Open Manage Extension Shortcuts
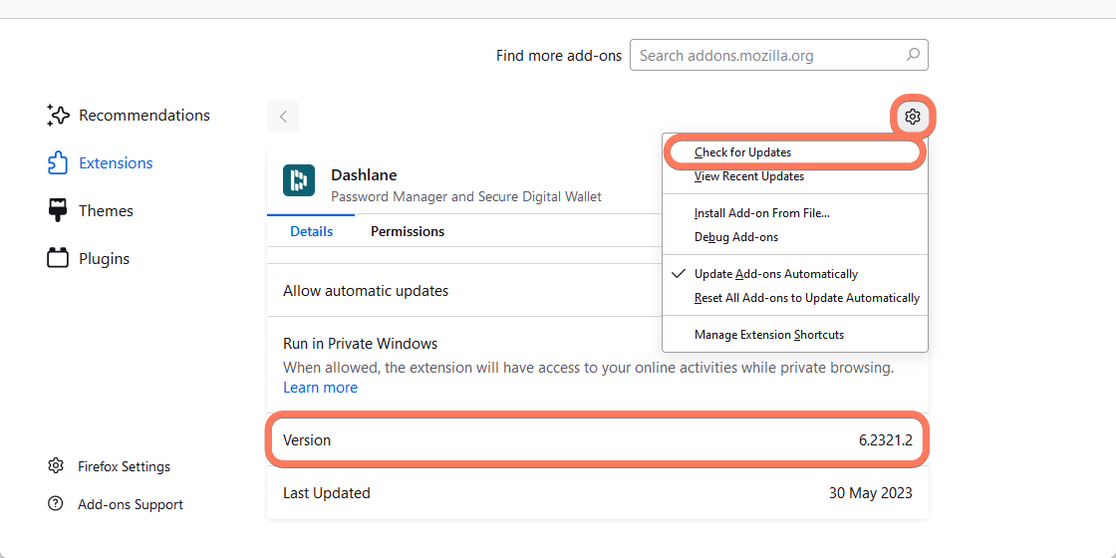This screenshot has height=558, width=1116. point(795,335)
